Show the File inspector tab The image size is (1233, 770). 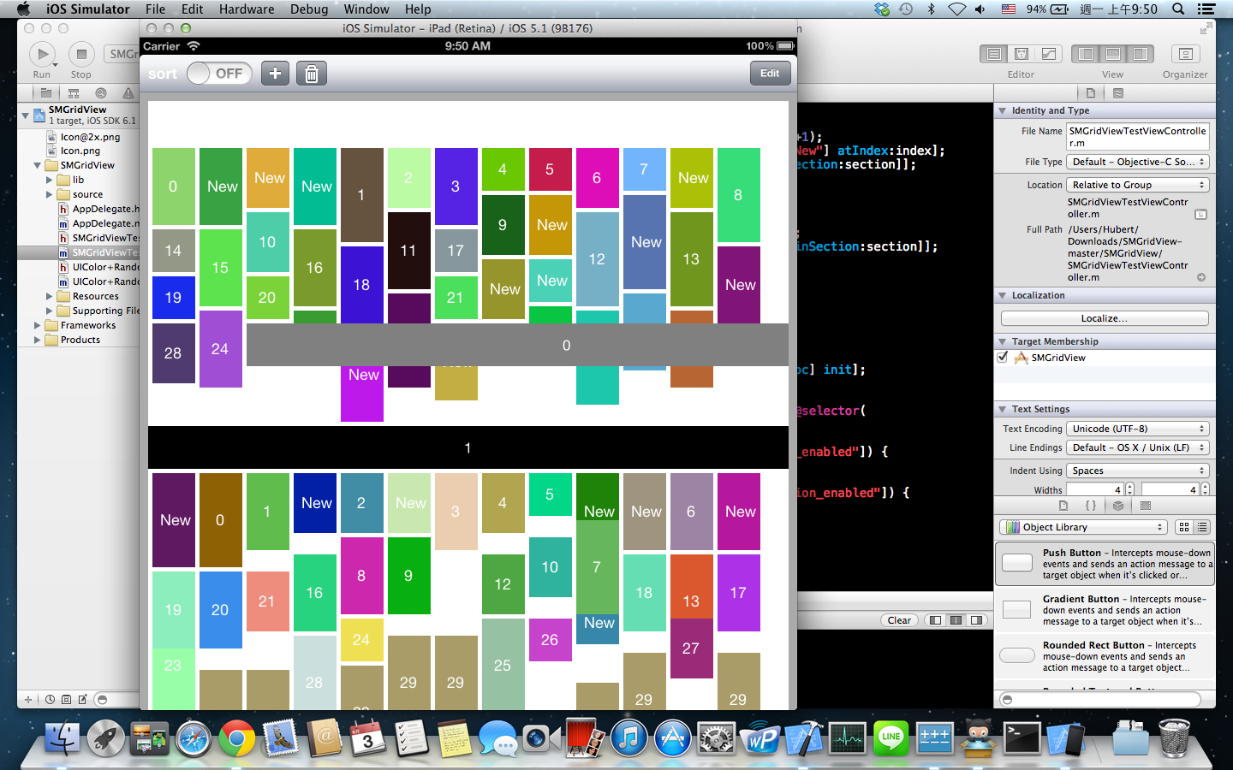pyautogui.click(x=1091, y=93)
